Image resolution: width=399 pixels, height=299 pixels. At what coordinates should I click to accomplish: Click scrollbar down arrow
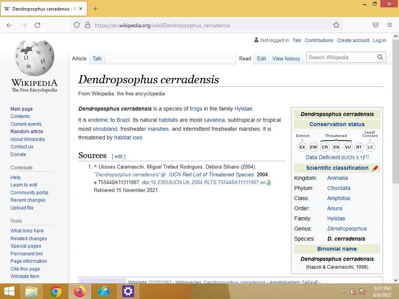tap(395, 280)
